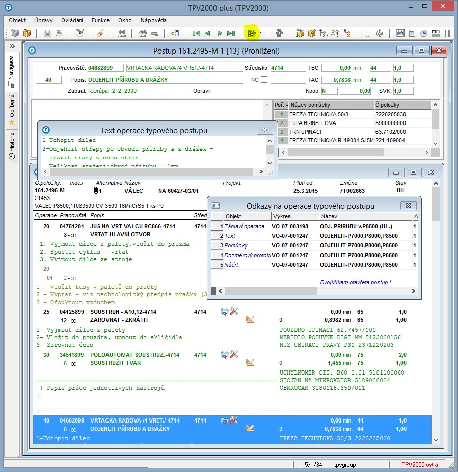This screenshot has width=458, height=472.
Task: Select FREZA TECHNICKA 50/3 tool row
Action: coord(353,114)
